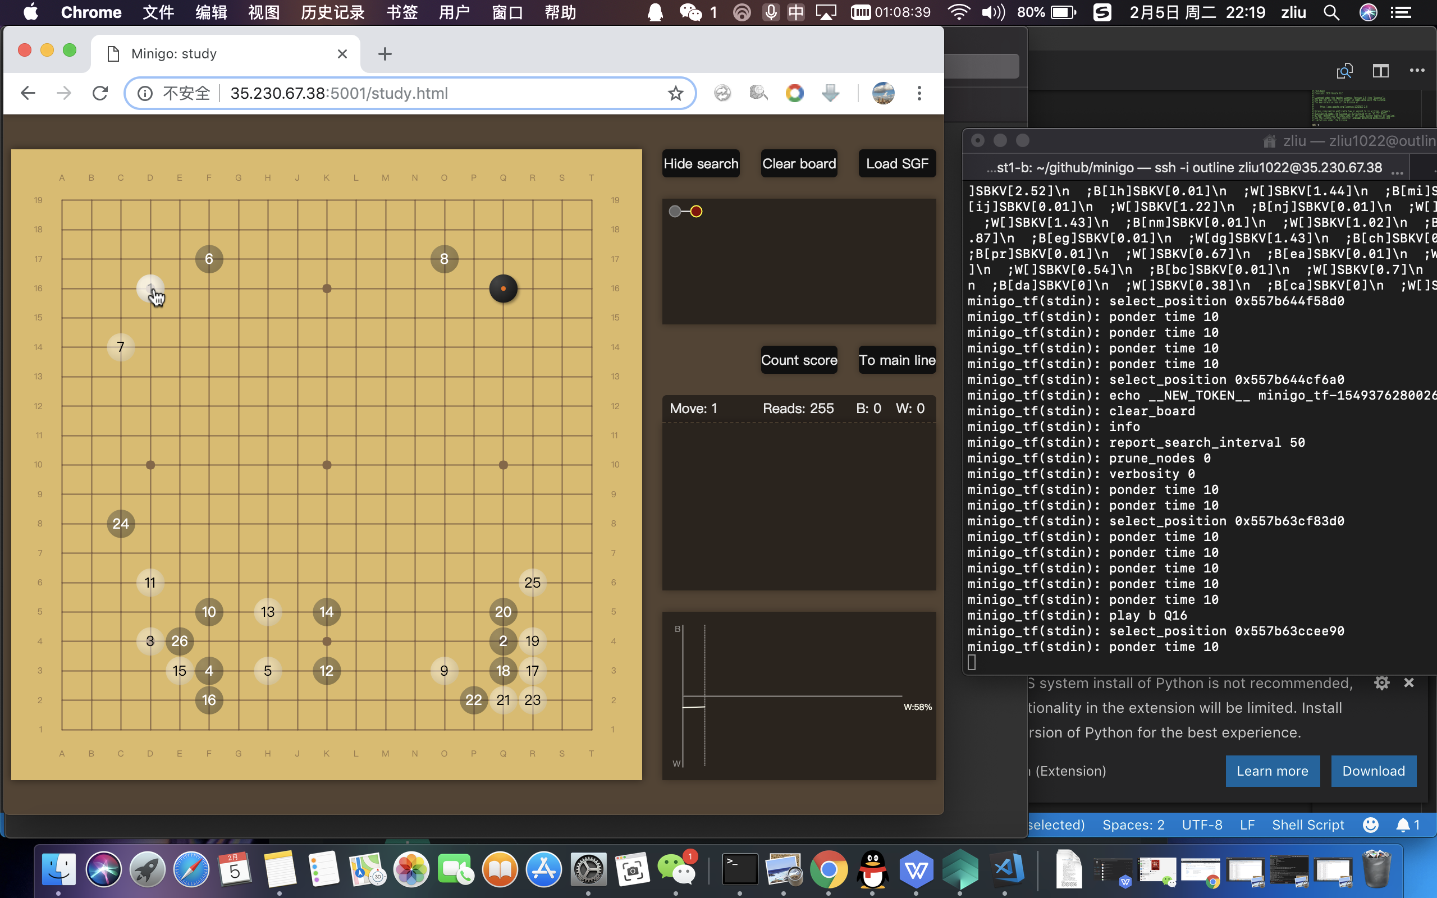Open the Google-colors ring extension
This screenshot has width=1437, height=898.
794,93
